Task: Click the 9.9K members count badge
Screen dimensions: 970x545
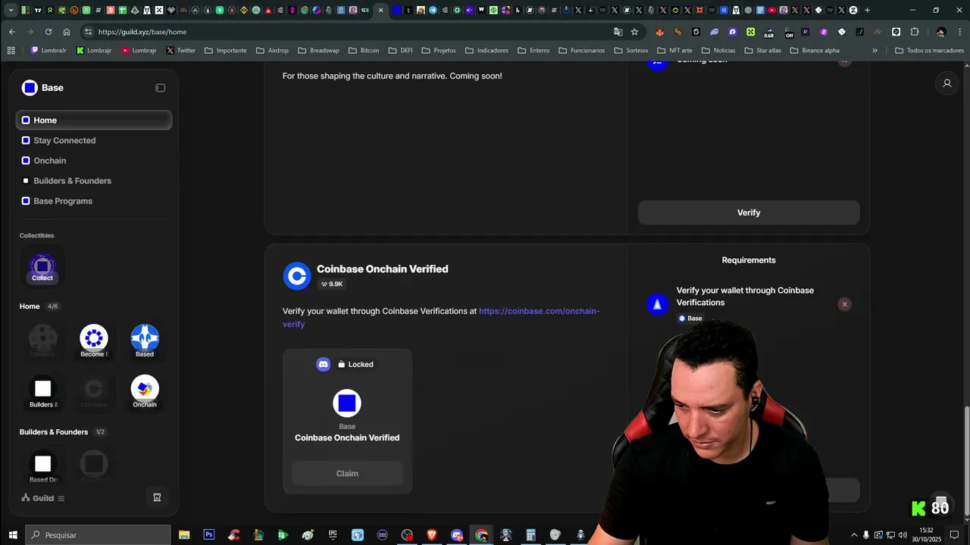Action: pos(332,284)
